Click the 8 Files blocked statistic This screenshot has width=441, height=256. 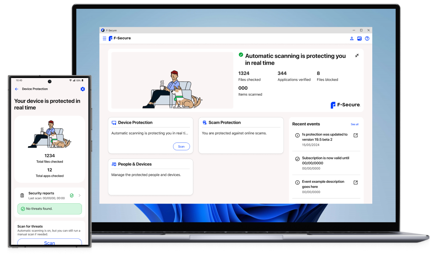[x=327, y=76]
